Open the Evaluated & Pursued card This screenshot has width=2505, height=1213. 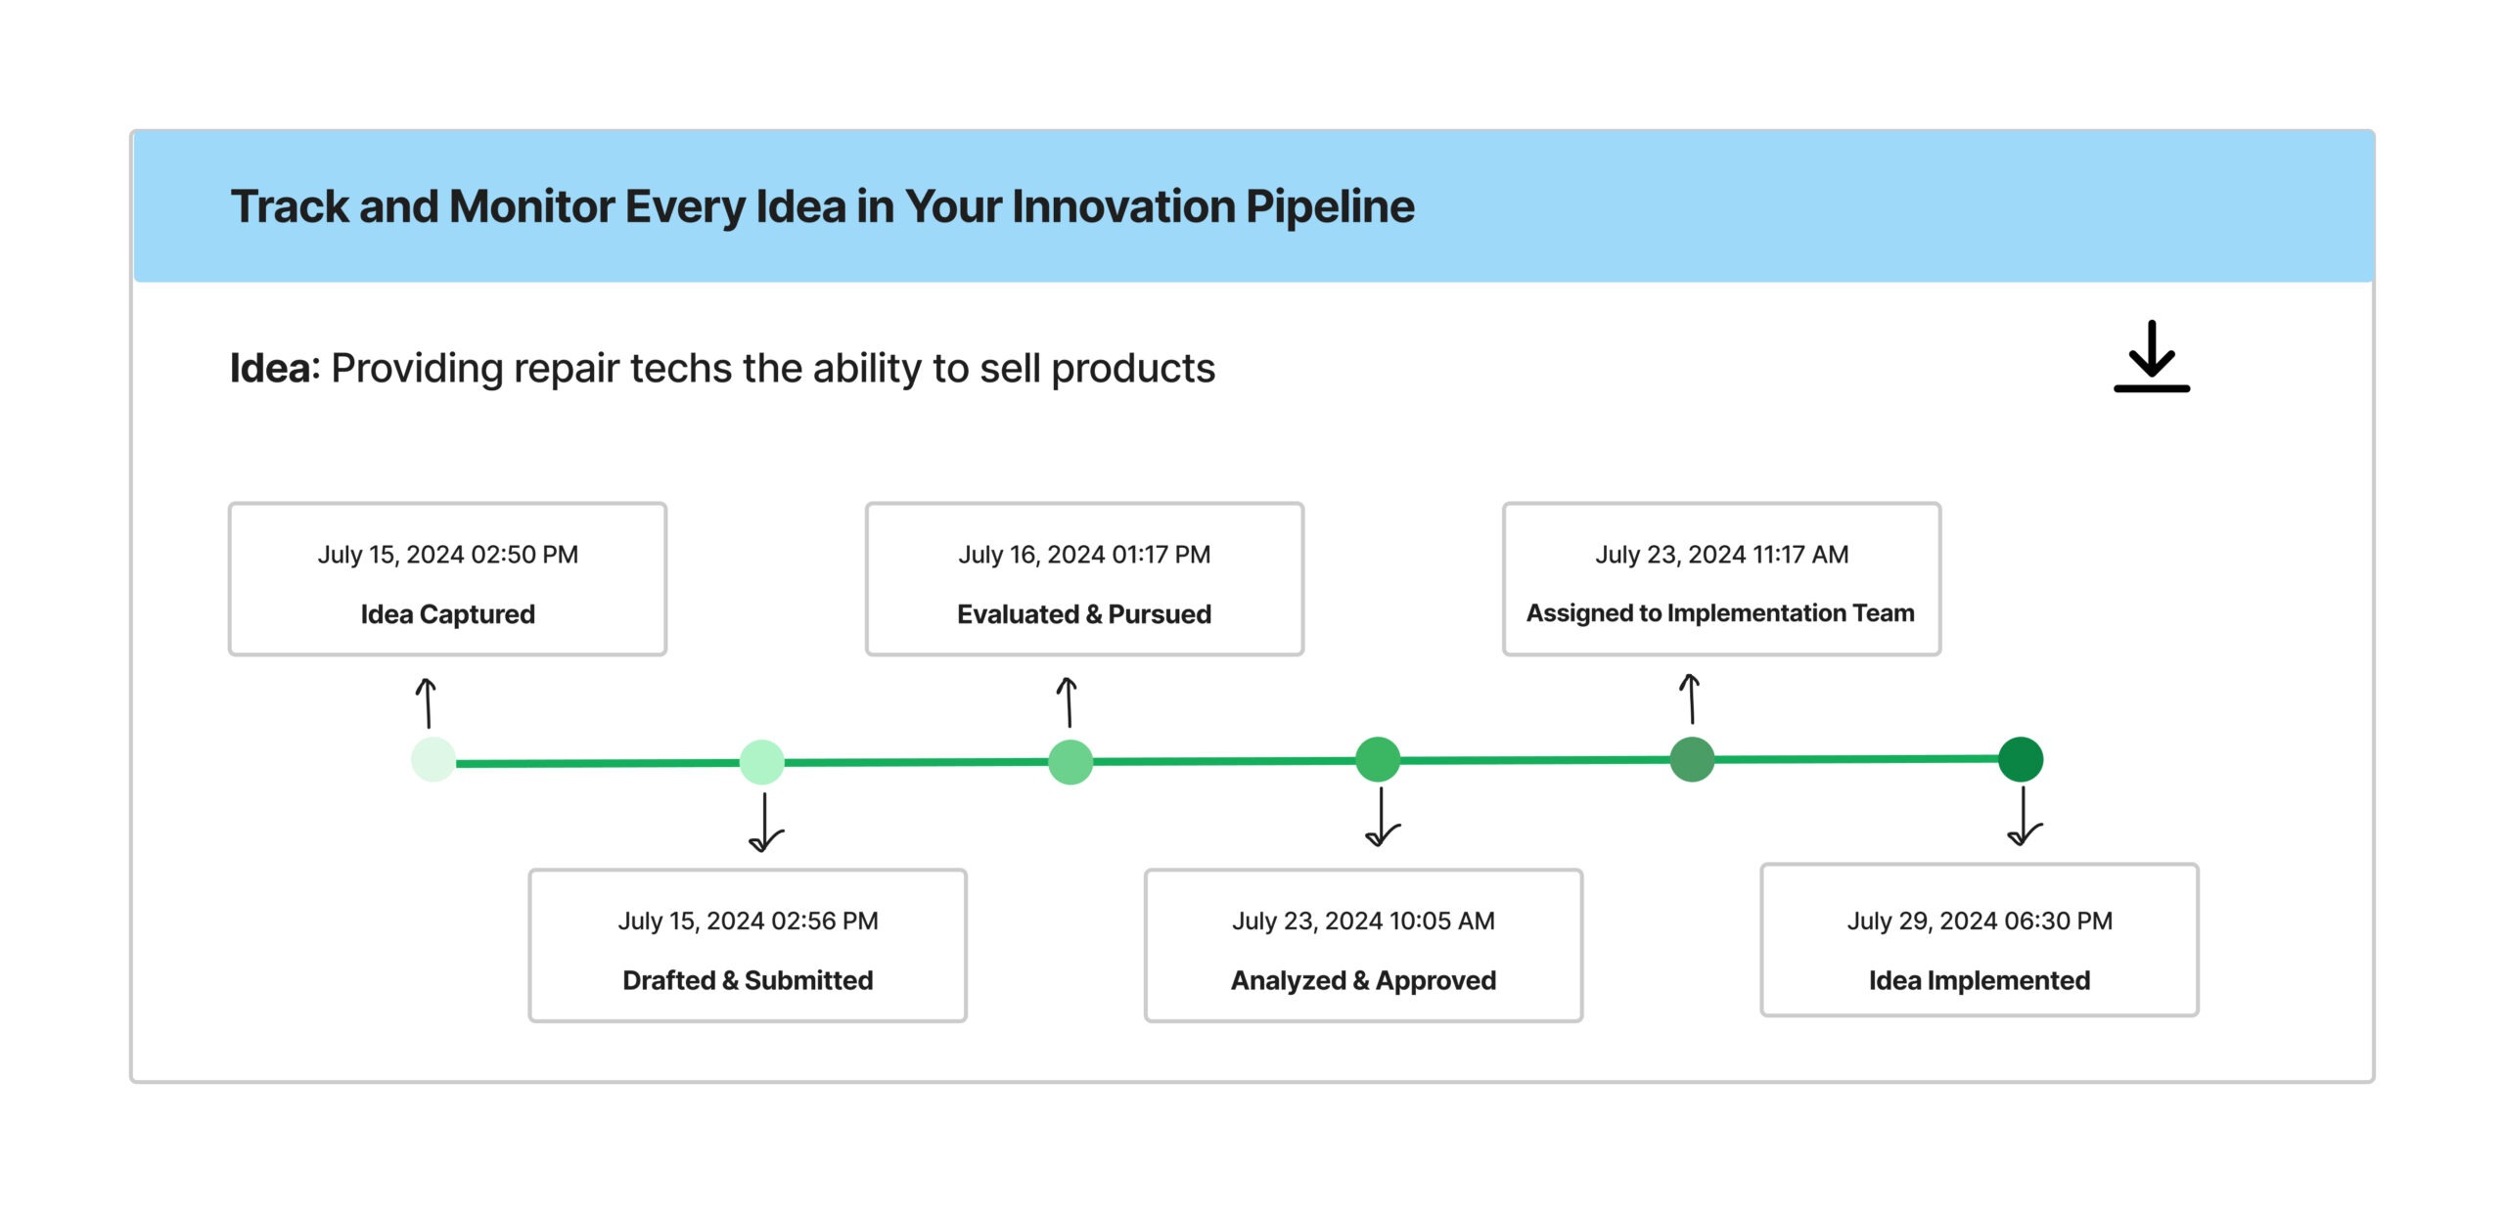1084,579
